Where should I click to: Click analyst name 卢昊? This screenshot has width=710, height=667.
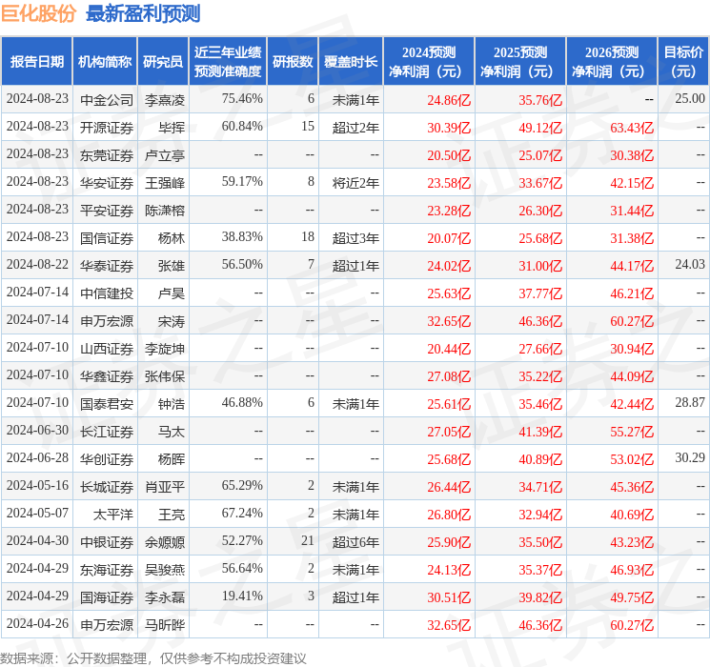[172, 293]
